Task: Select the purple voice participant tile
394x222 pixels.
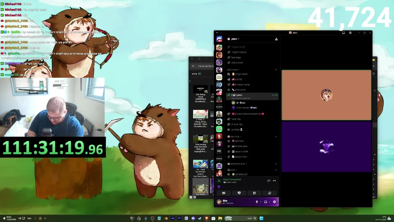Action: click(327, 147)
